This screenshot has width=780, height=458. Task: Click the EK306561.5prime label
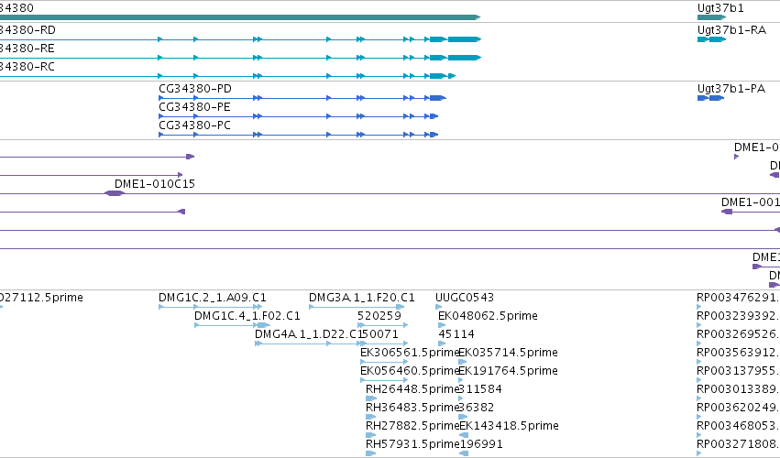[x=410, y=353]
